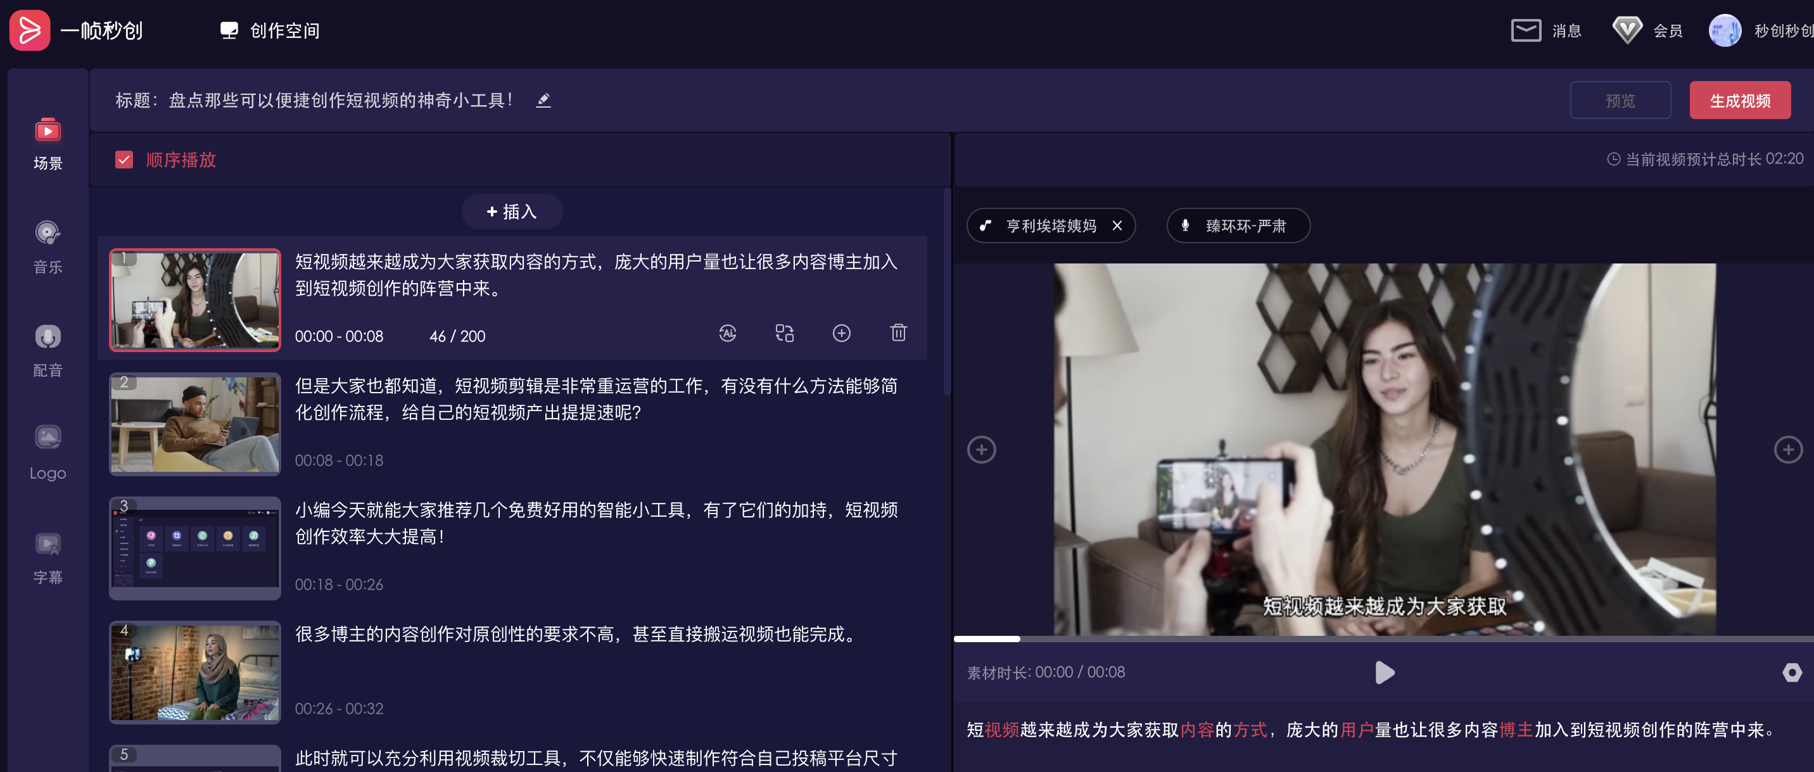1814x772 pixels.
Task: Click the microphone icon on voice chip
Action: pos(1185,226)
